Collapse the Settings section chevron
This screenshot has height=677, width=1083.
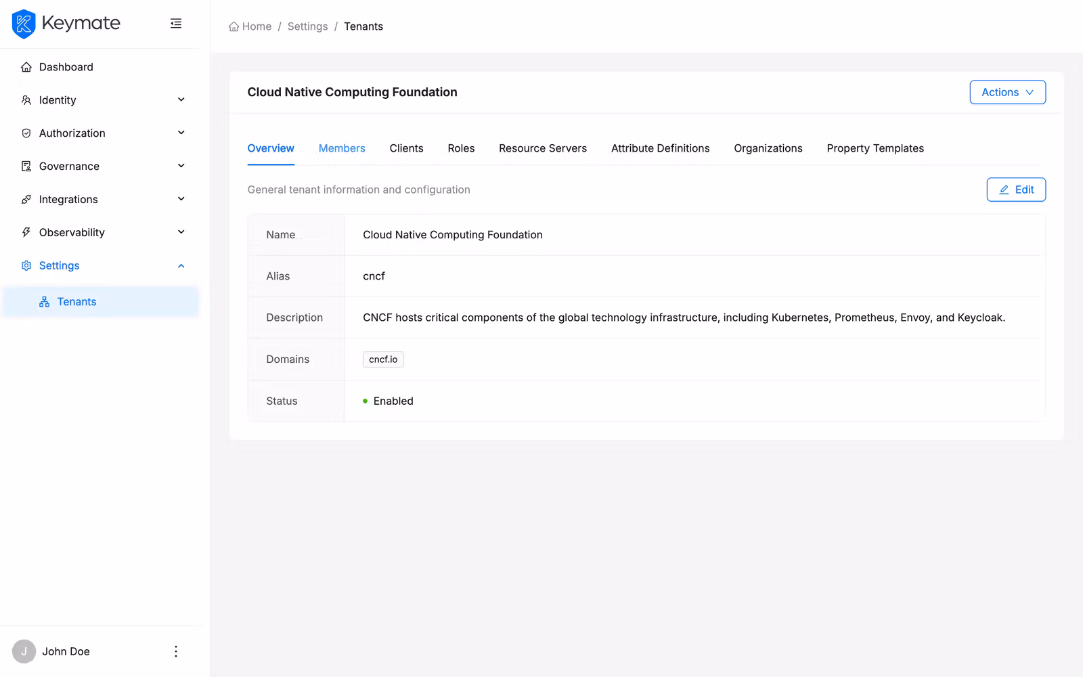(x=181, y=265)
